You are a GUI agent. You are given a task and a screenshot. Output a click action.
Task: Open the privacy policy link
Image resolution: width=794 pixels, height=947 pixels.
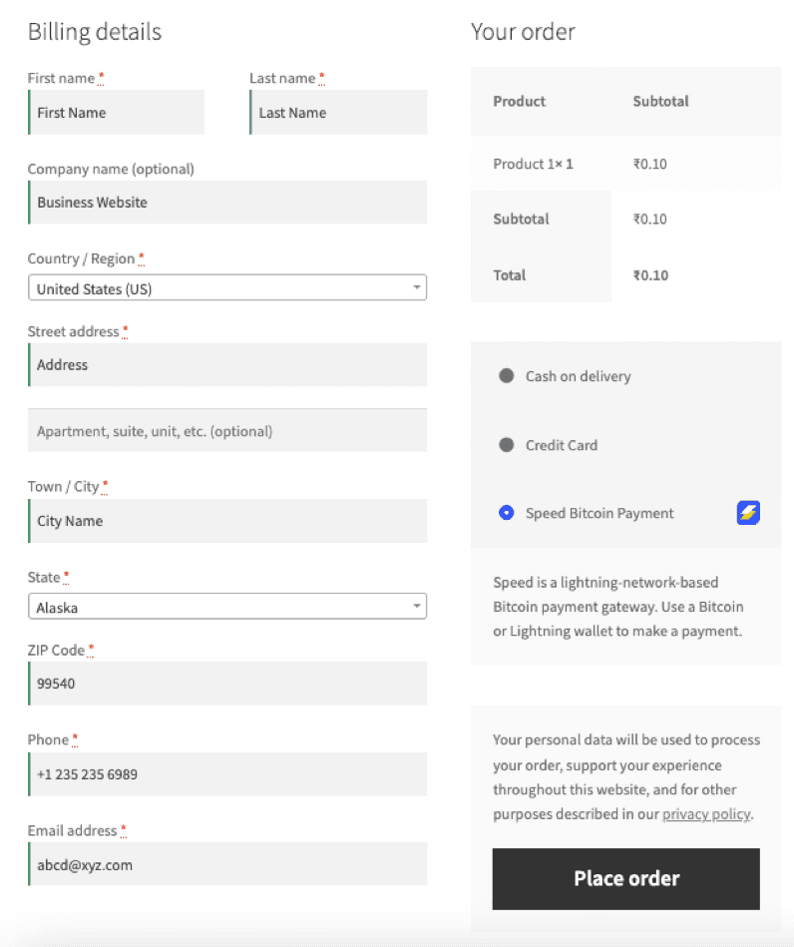point(706,813)
